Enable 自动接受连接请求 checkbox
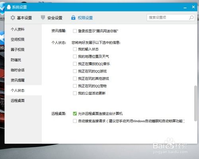Viewport: 199px width, 159px height. 75,121
